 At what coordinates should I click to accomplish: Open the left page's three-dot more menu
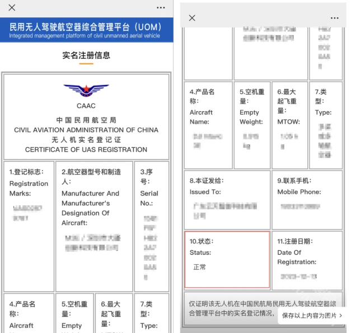point(161,8)
